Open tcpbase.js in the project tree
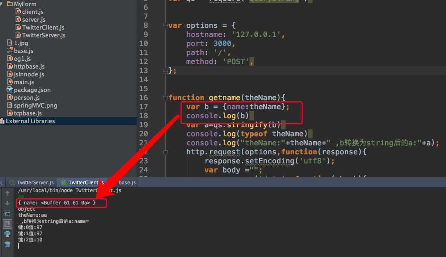This screenshot has height=257, width=446. tap(28, 113)
